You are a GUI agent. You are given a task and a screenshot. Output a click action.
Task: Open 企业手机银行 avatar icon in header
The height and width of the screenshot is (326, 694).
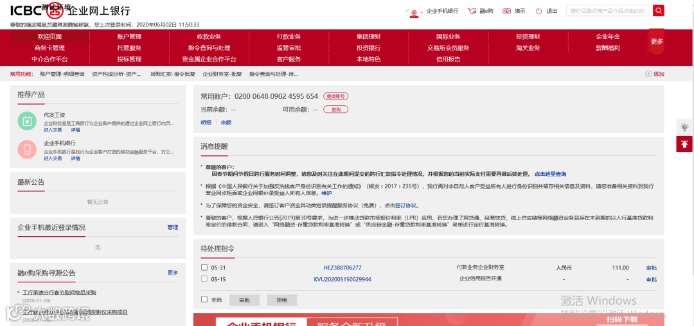point(414,12)
